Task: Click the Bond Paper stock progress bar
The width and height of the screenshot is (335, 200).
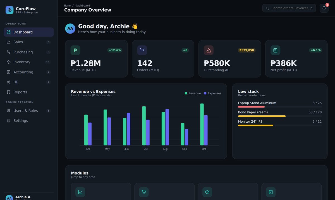Action: tap(280, 116)
